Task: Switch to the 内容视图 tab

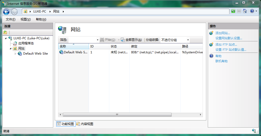Action: click(85, 124)
